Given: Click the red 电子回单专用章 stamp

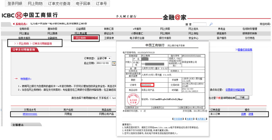Looking at the screenshot, I should point(134,99).
